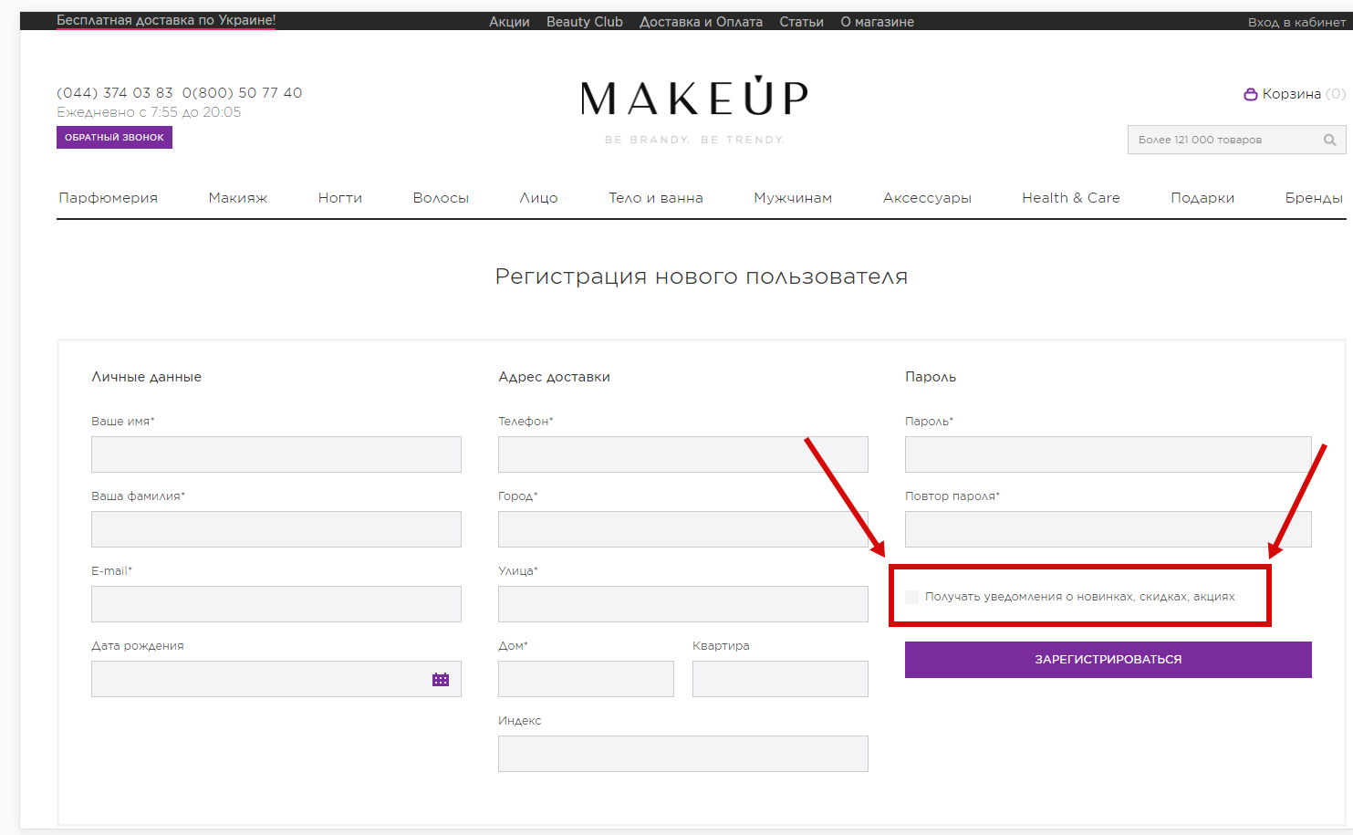This screenshot has height=835, width=1353.
Task: Visit the Beauty Club page
Action: (x=584, y=22)
